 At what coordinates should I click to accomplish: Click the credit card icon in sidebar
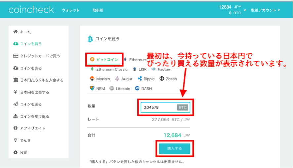pos(16,56)
